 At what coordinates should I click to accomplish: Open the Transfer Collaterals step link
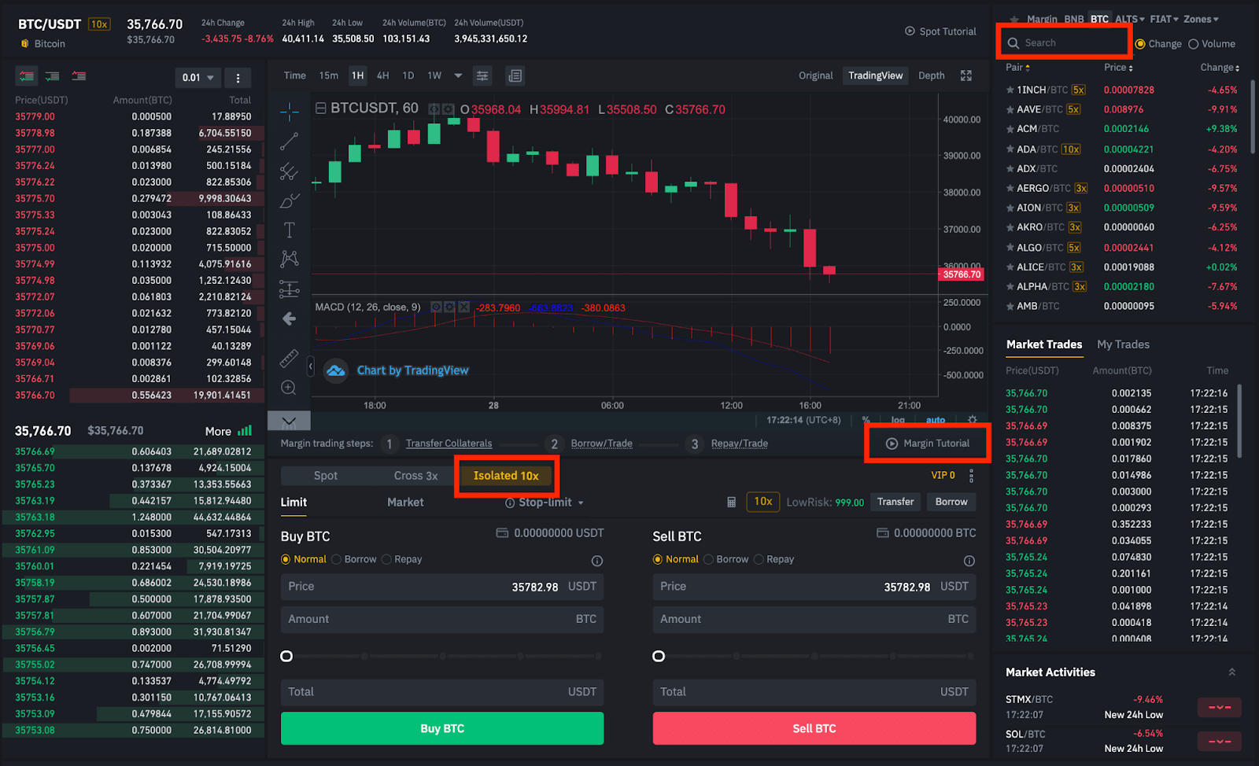pos(449,444)
